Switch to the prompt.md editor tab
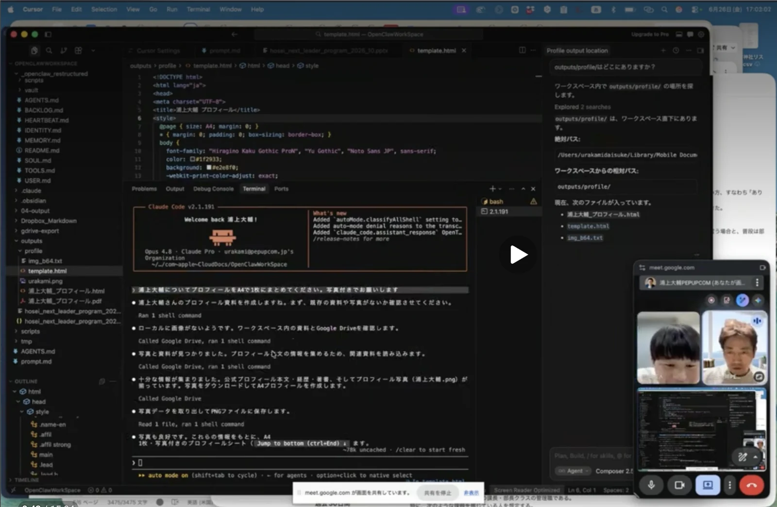The width and height of the screenshot is (777, 507). 221,51
